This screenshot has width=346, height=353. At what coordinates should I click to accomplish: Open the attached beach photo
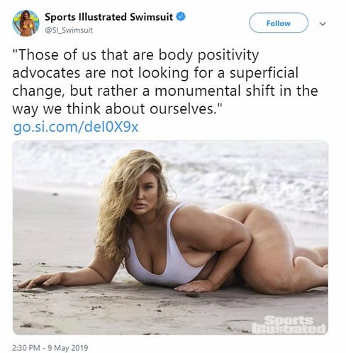tap(170, 237)
